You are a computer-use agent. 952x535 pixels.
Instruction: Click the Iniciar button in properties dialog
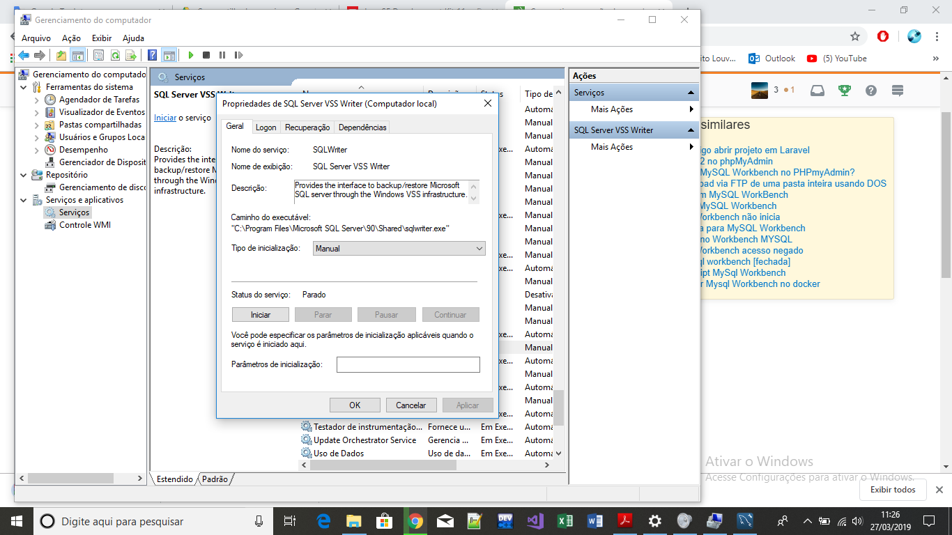pos(261,315)
